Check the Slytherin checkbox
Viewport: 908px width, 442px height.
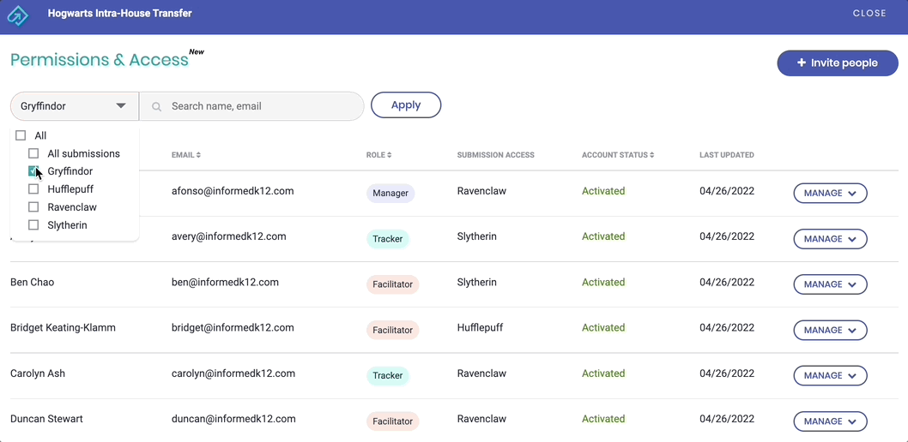coord(33,224)
